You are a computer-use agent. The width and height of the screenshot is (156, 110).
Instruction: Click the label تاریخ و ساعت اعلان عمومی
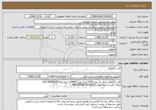(x=70, y=16)
